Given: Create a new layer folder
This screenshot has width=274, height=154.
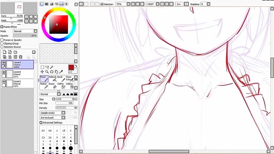Looking at the screenshot, I should coord(15,52).
